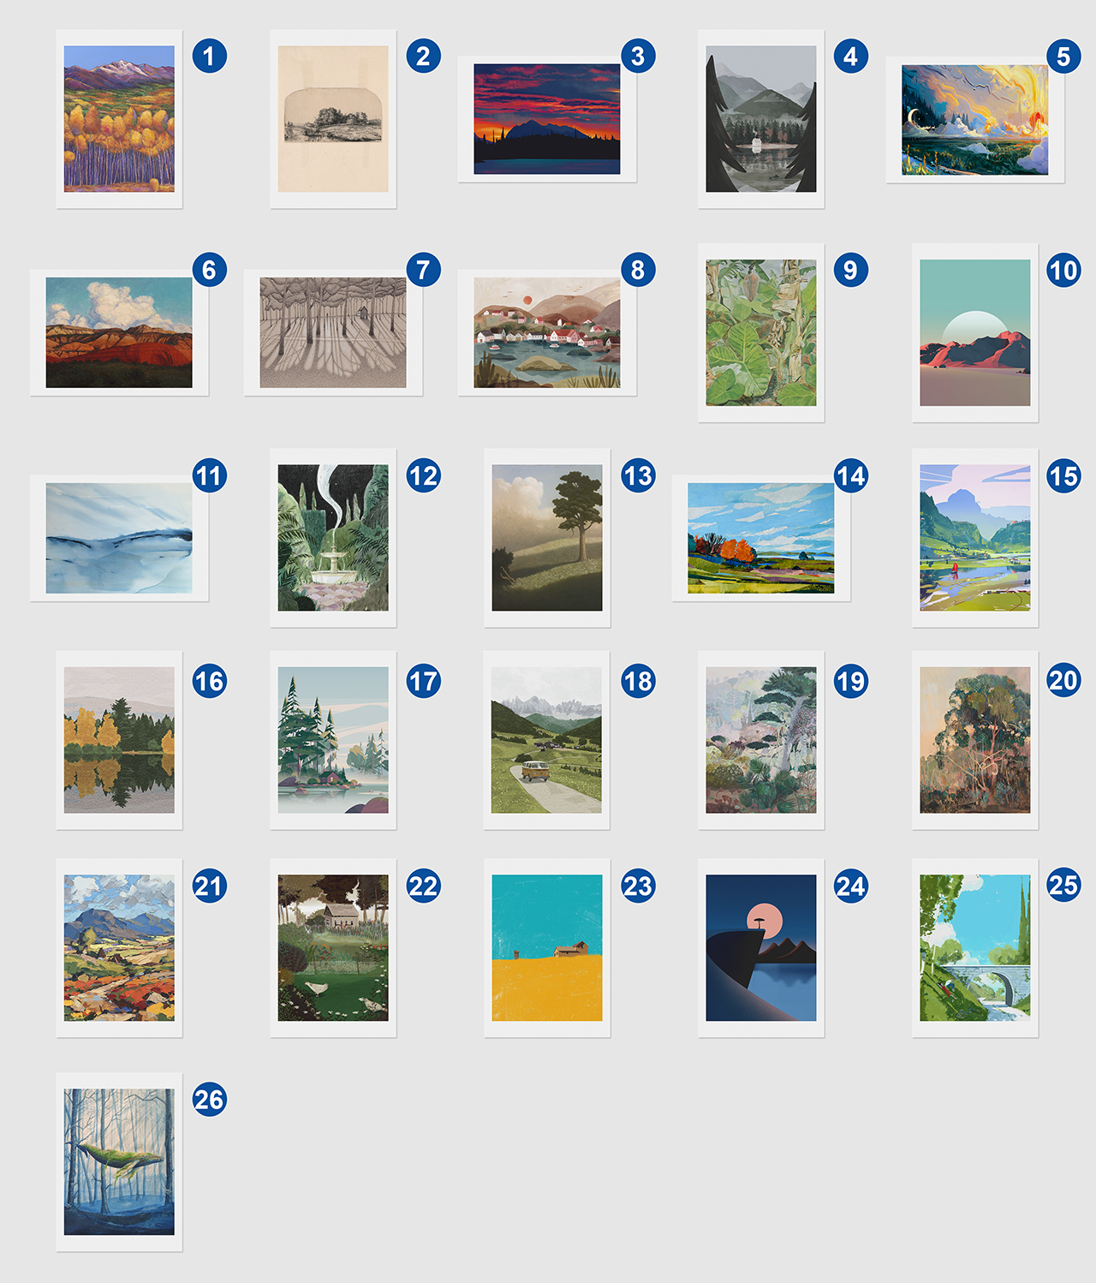Open the seaside village illustration
Image resolution: width=1096 pixels, height=1283 pixels.
(x=547, y=333)
